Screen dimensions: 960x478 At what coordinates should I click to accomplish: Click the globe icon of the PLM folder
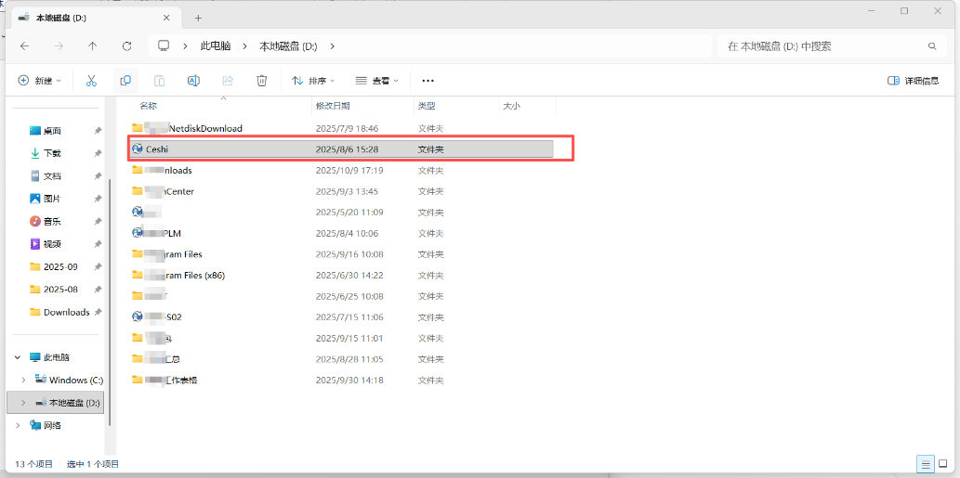click(138, 233)
